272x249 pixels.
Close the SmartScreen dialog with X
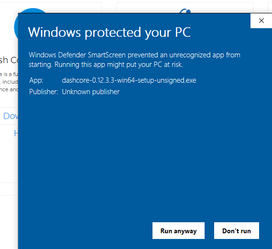(x=261, y=21)
